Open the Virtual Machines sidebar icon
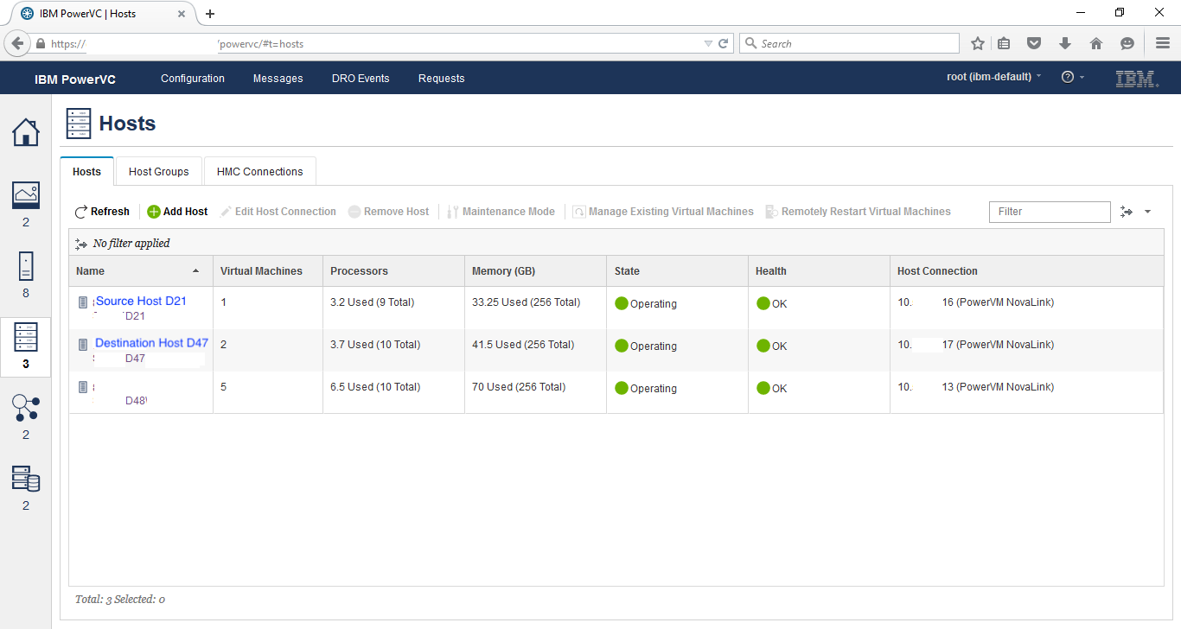This screenshot has height=629, width=1181. 25,266
